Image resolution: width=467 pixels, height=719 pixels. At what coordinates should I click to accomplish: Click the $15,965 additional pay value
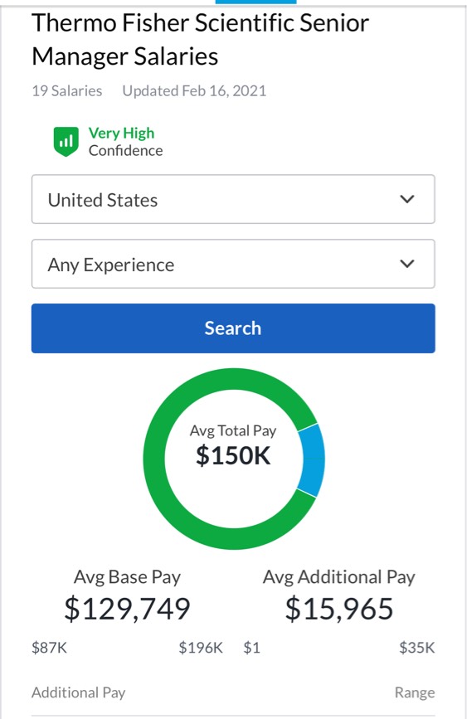(x=339, y=609)
